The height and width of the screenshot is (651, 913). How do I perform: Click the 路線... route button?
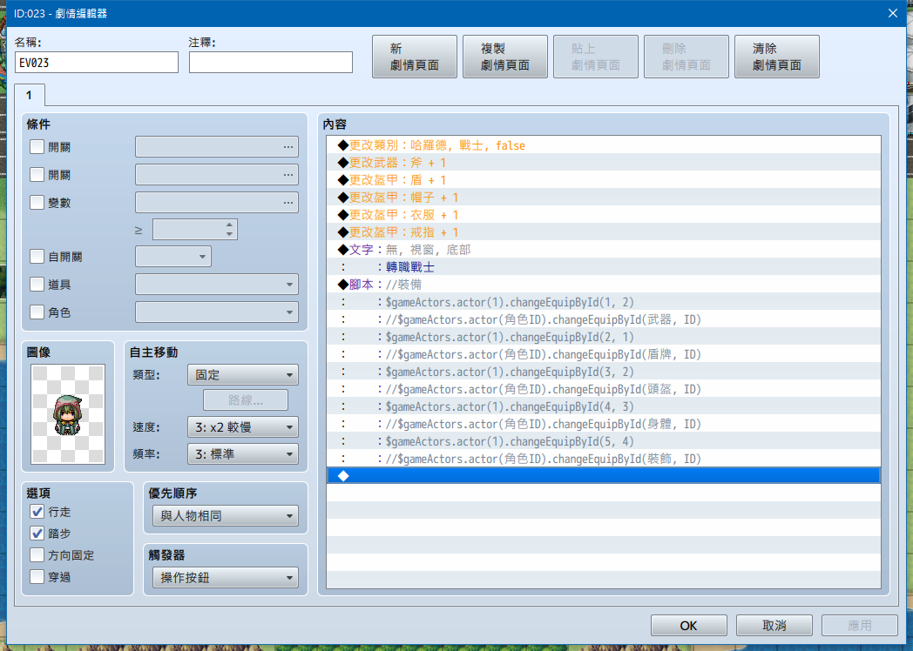[245, 400]
